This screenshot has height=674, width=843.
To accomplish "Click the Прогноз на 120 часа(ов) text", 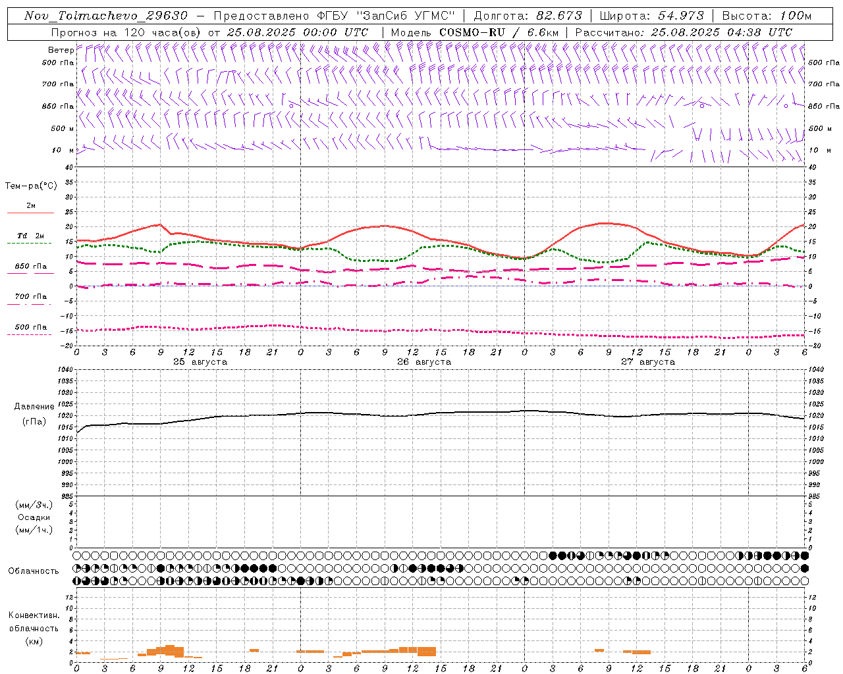I will coord(126,32).
